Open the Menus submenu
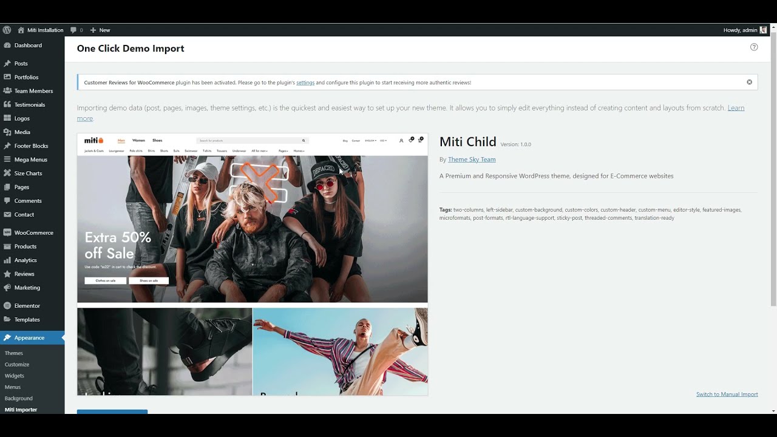This screenshot has height=437, width=777. click(13, 387)
